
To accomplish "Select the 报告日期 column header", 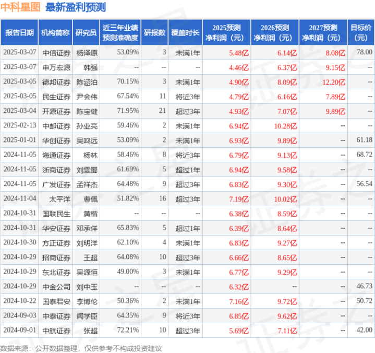I will 20,32.
